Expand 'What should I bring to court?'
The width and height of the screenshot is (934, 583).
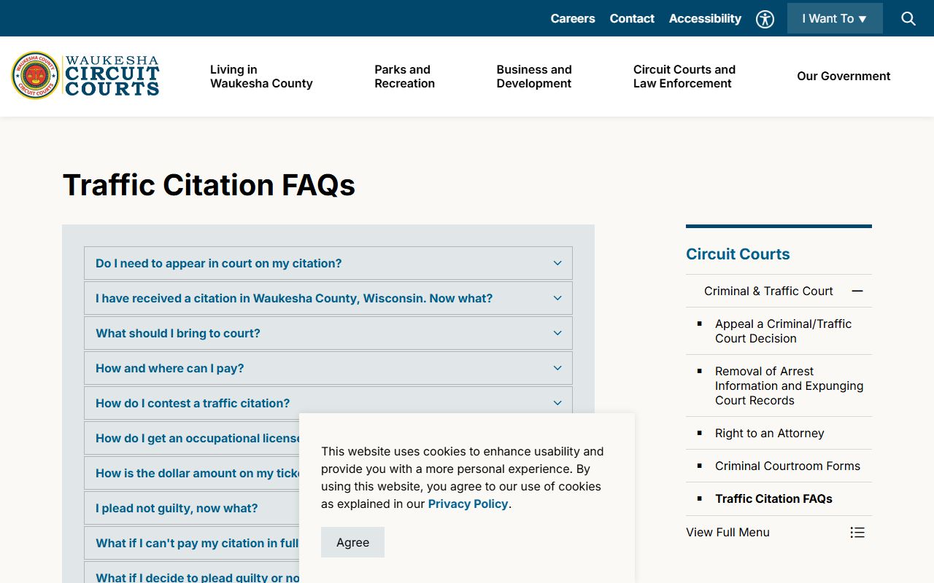(328, 333)
